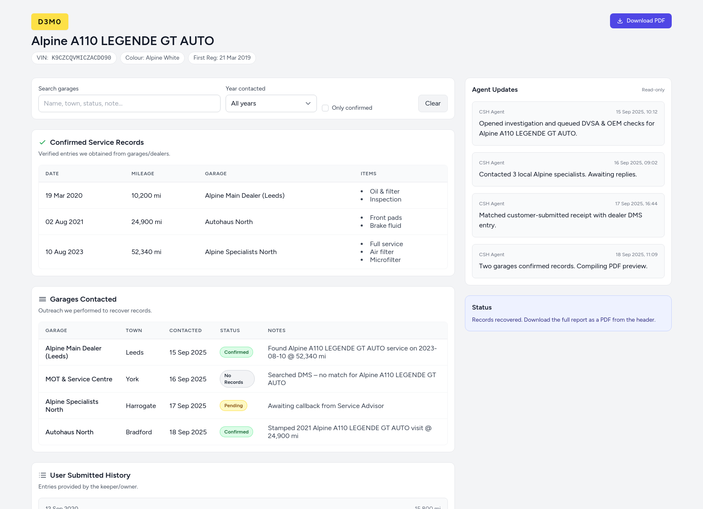Open the Year contacted dropdown
This screenshot has height=509, width=703.
click(x=271, y=103)
